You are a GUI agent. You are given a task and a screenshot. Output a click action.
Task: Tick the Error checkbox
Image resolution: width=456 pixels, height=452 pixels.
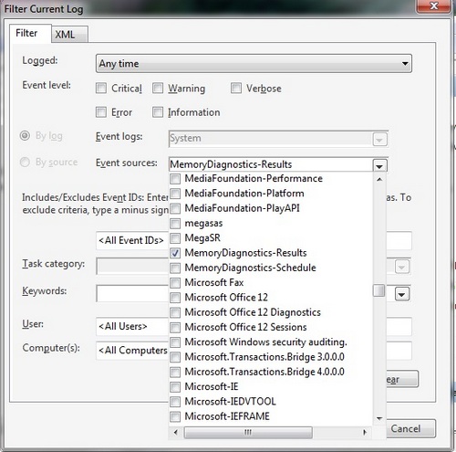point(101,112)
